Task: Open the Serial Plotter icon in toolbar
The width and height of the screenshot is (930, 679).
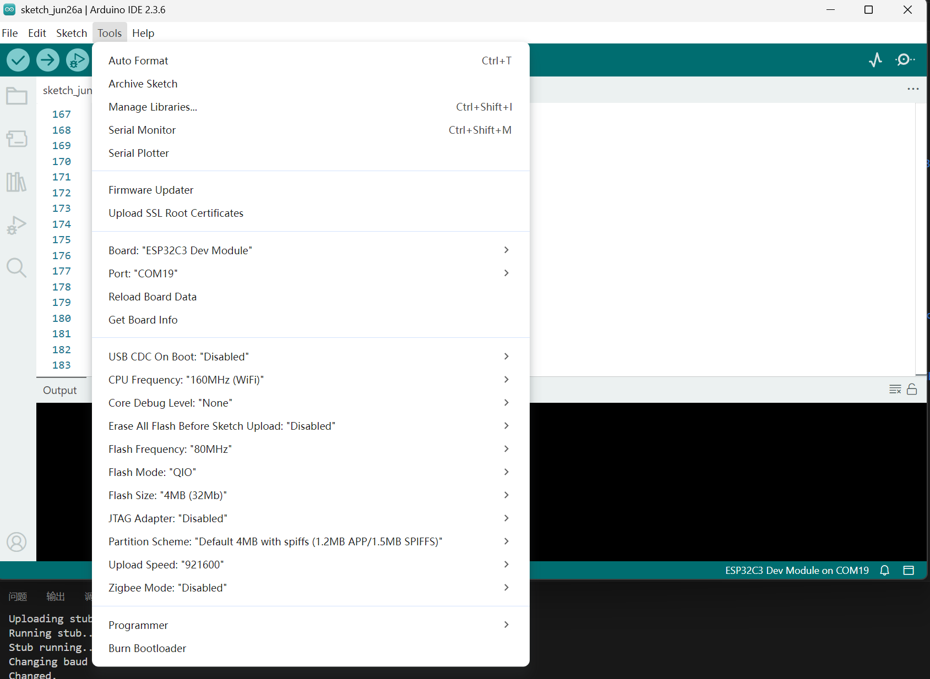Action: tap(875, 59)
